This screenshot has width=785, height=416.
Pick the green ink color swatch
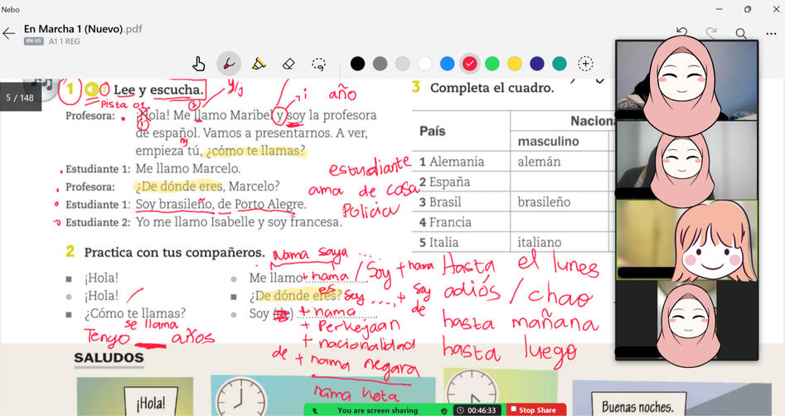pyautogui.click(x=492, y=64)
